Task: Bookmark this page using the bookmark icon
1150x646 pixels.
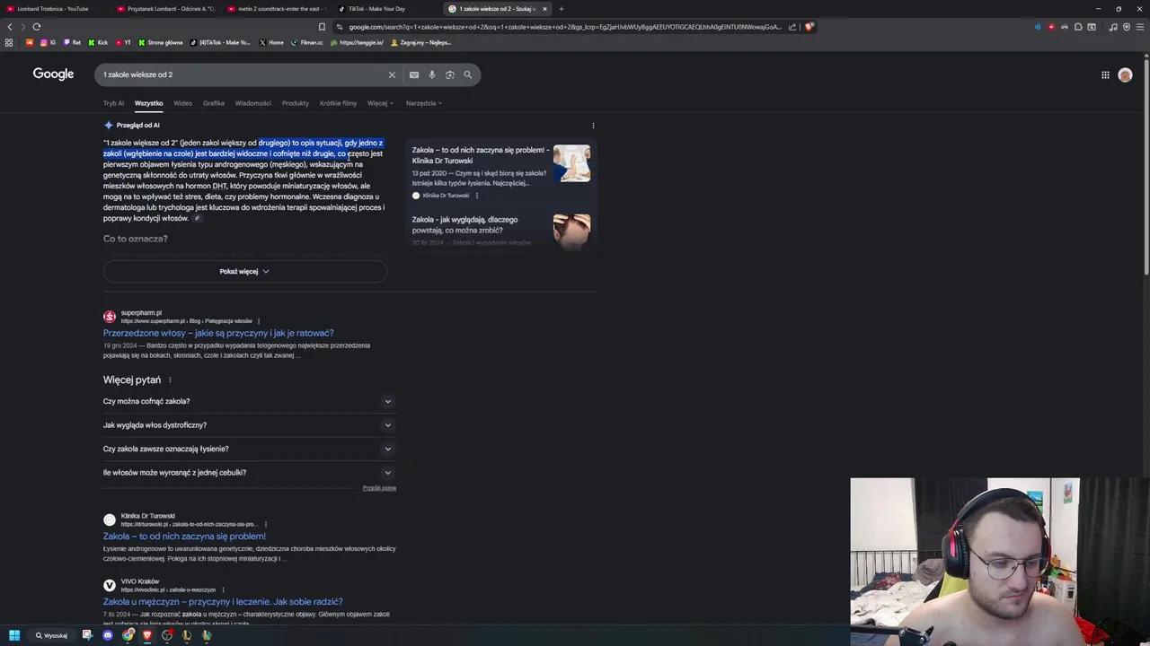Action: (322, 27)
